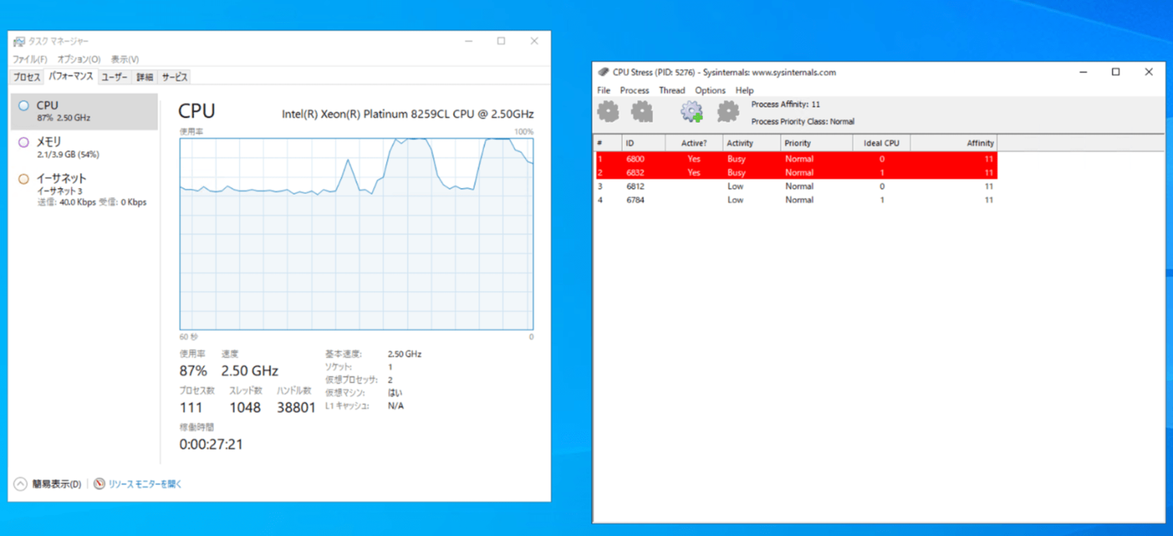Click fourth gear icon in CPU Stress toolbar

point(728,111)
